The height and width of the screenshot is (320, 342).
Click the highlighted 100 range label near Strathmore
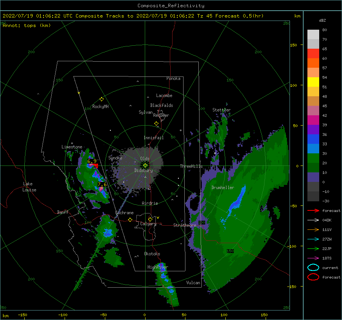point(201,222)
